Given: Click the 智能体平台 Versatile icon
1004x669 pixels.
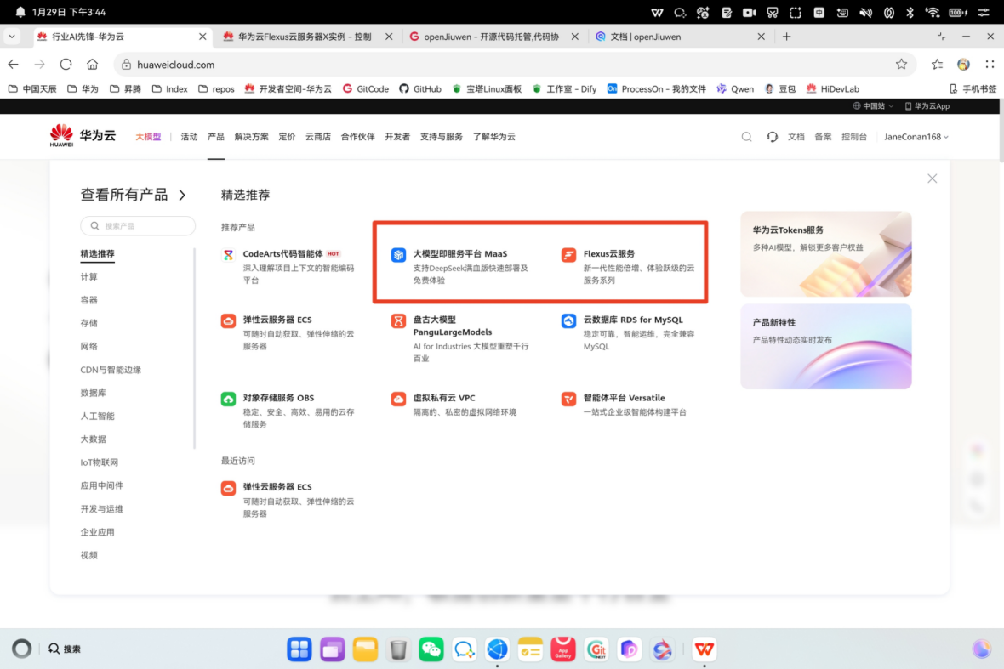Looking at the screenshot, I should point(568,399).
